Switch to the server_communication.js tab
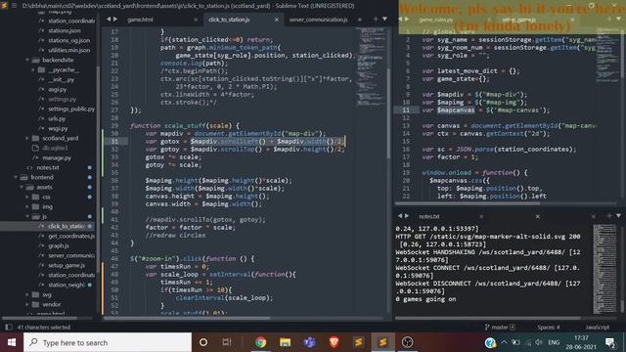 click(318, 20)
